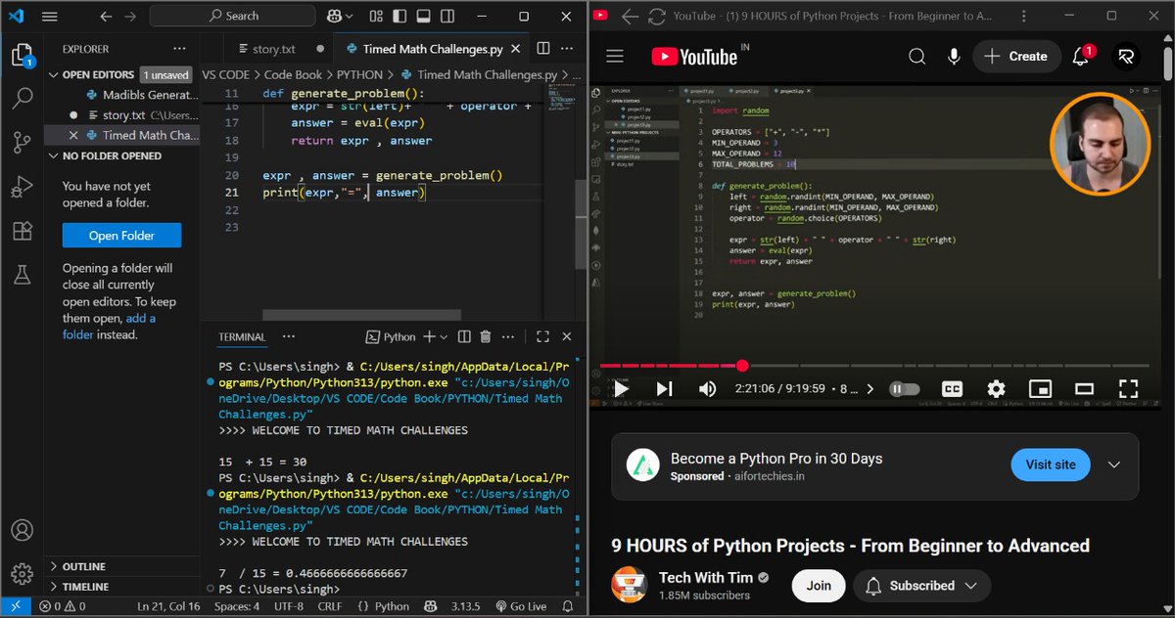This screenshot has height=618, width=1175.
Task: Open the Testing flask icon in activity bar
Action: point(23,275)
